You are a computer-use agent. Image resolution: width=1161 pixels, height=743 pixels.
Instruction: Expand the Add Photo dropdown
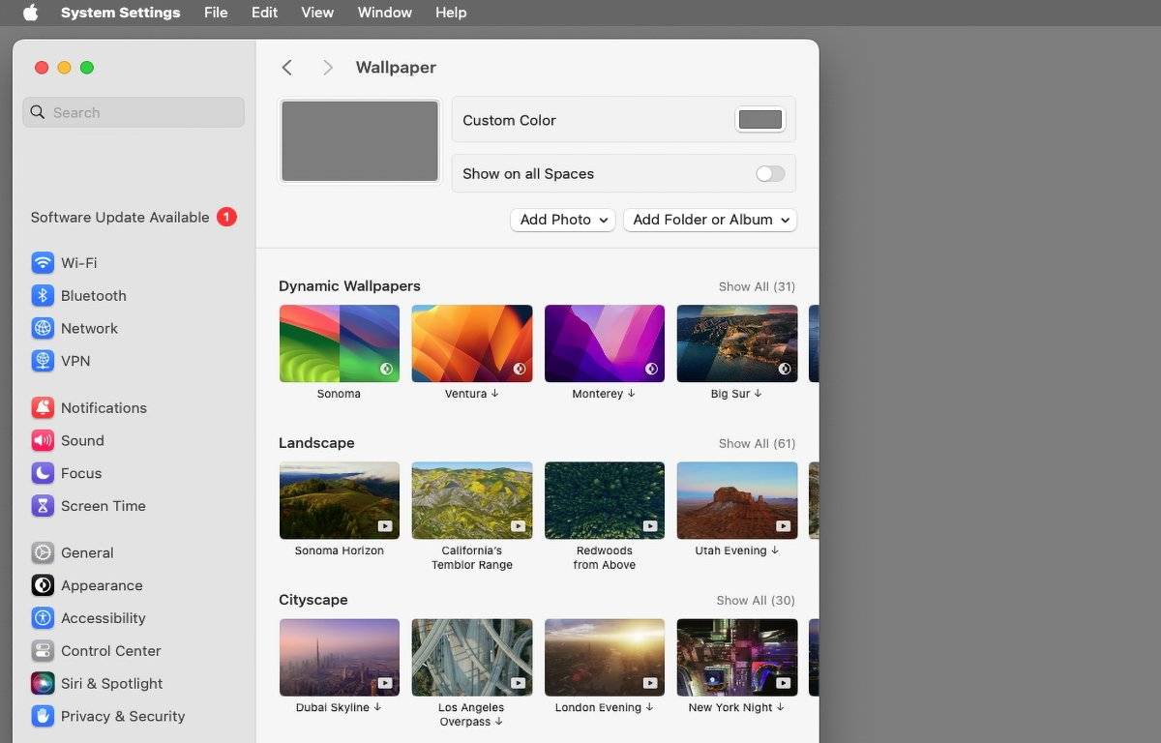click(563, 220)
